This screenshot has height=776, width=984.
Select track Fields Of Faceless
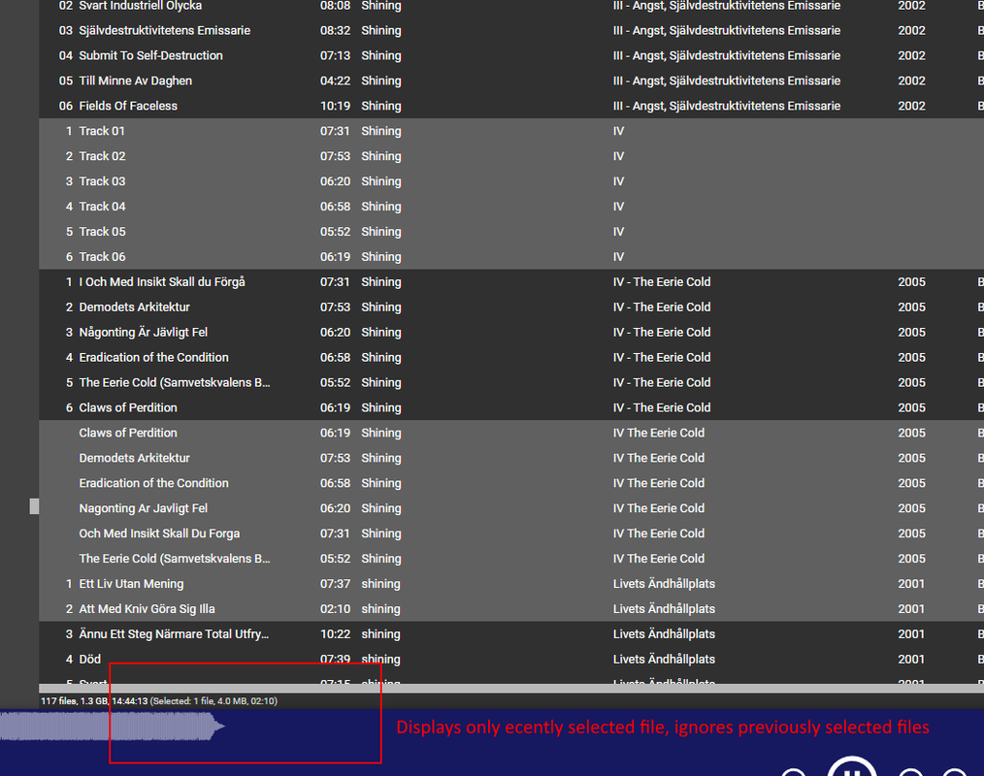pos(511,106)
